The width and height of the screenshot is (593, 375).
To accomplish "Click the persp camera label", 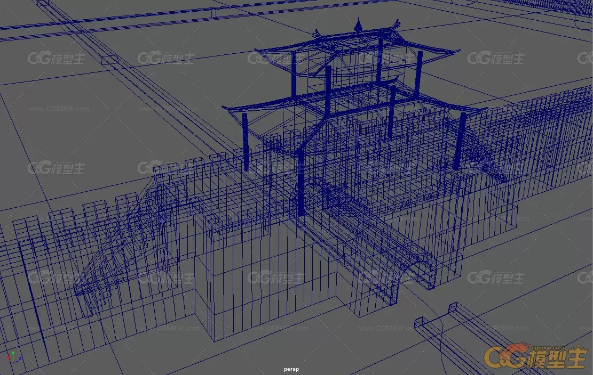I will [x=291, y=369].
